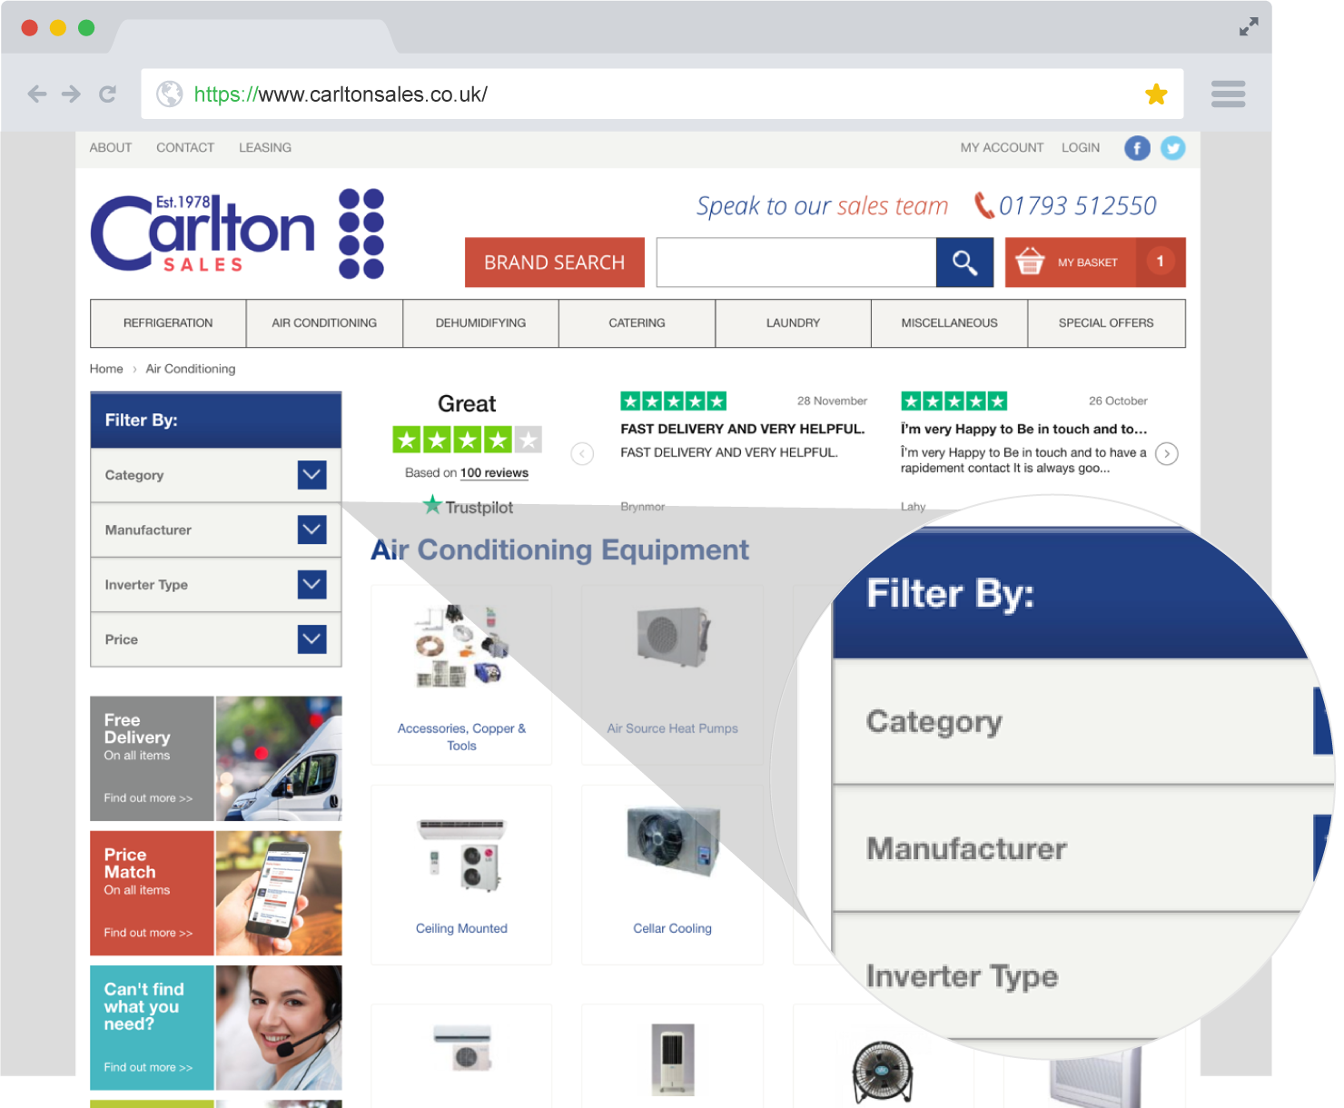Open My Account link

point(1002,147)
